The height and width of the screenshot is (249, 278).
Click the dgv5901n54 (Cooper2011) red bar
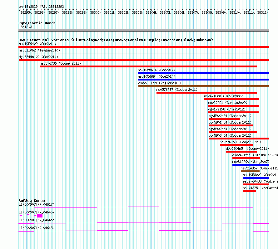pos(231,125)
